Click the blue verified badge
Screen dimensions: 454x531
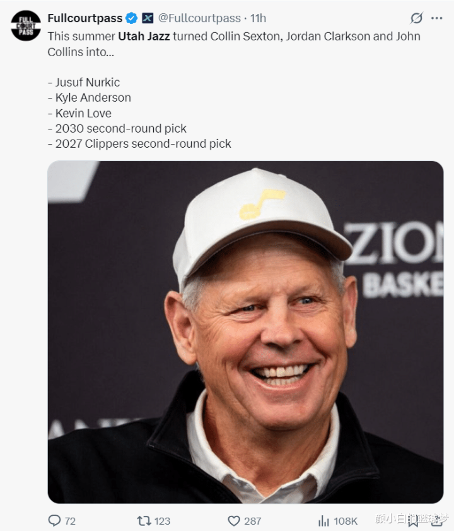click(x=131, y=18)
